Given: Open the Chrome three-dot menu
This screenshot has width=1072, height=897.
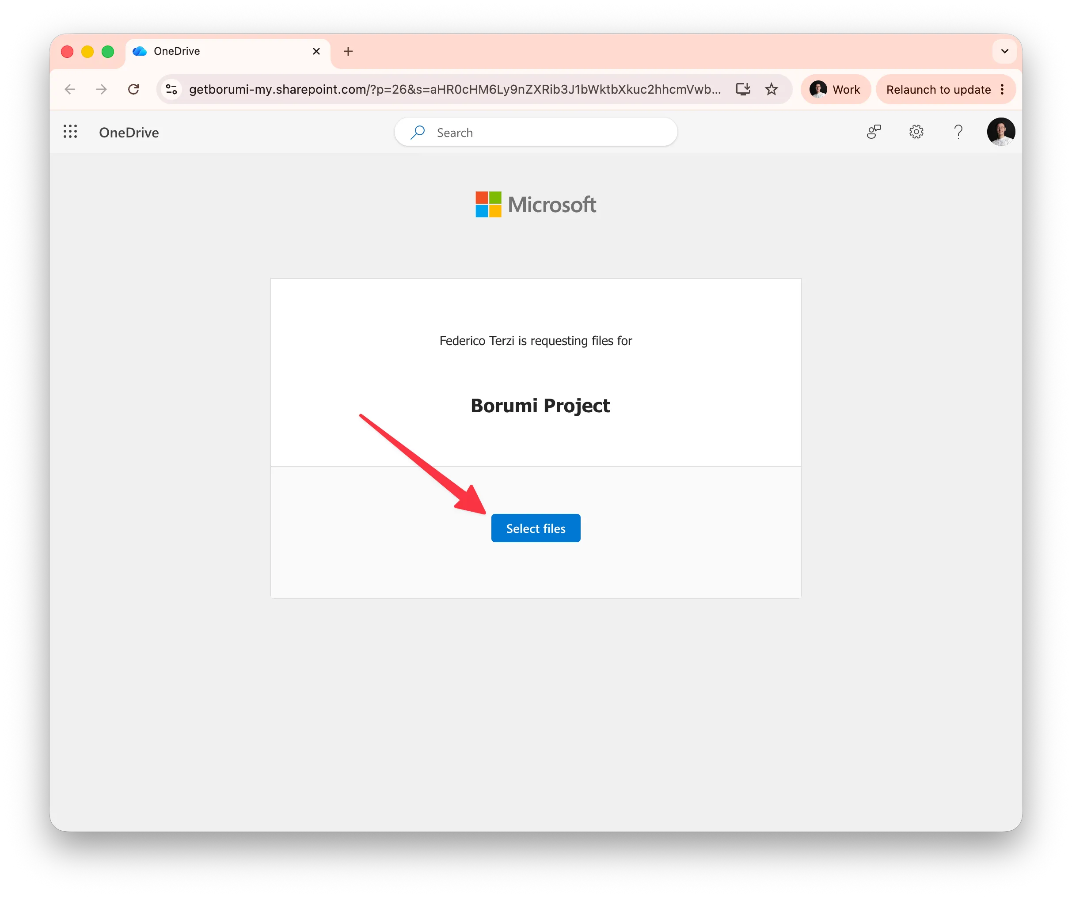Looking at the screenshot, I should coord(1002,89).
